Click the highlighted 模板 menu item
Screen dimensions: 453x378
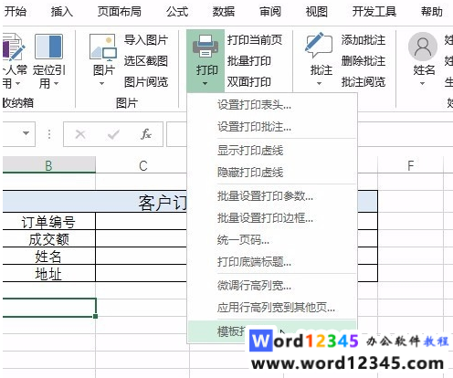pos(272,331)
